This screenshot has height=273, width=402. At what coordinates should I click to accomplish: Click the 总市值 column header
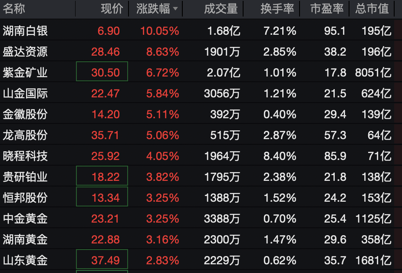tap(372, 9)
